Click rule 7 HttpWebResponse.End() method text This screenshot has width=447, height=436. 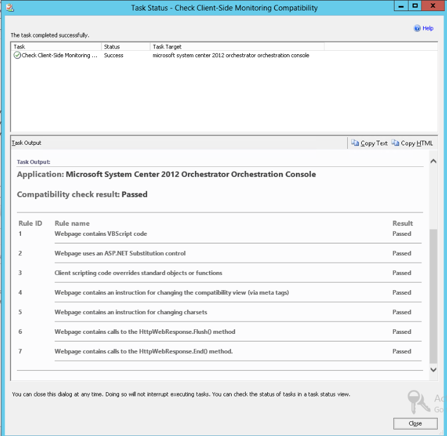click(x=144, y=351)
